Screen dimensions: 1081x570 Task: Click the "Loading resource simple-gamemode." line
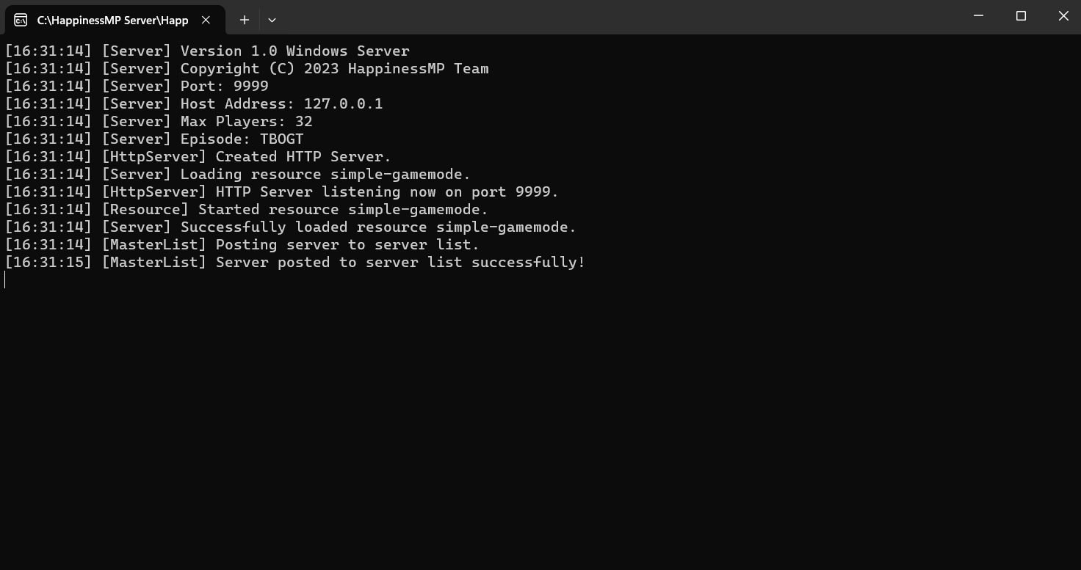pos(326,174)
